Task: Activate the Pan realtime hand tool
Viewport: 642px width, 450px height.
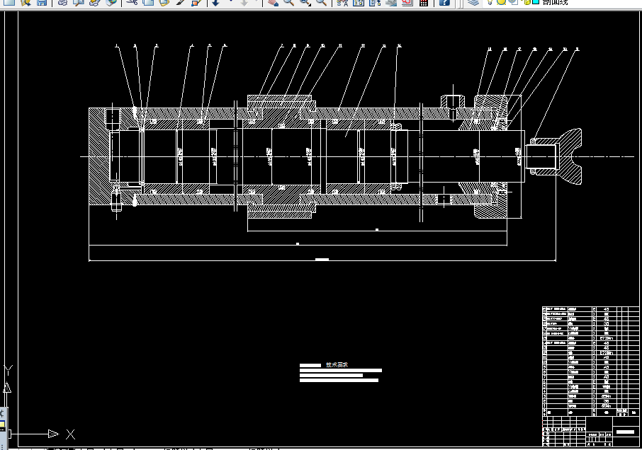Action: 273,2
